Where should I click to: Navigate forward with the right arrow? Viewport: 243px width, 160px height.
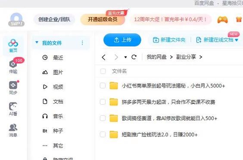(x=116, y=57)
